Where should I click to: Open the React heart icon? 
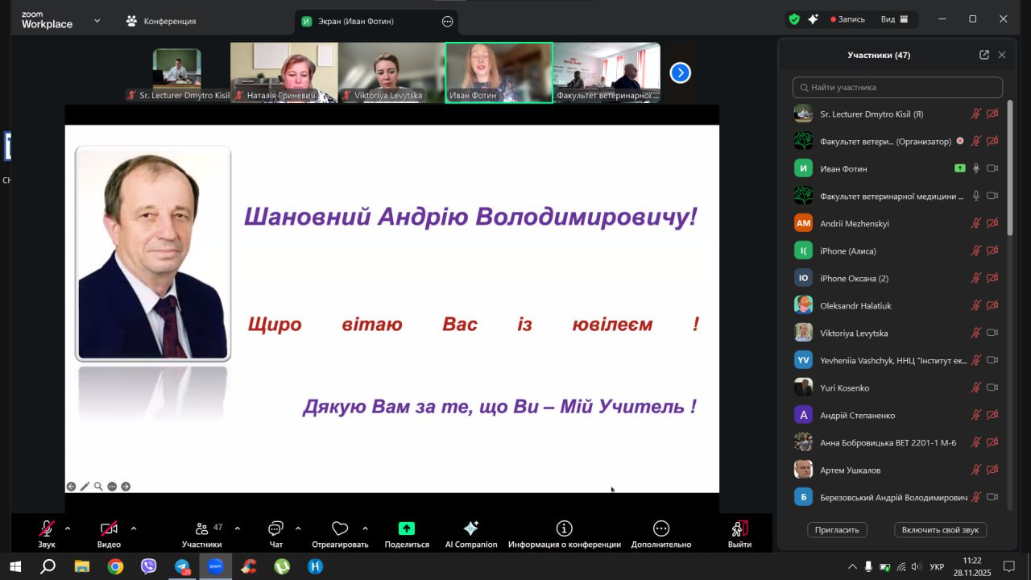[340, 528]
